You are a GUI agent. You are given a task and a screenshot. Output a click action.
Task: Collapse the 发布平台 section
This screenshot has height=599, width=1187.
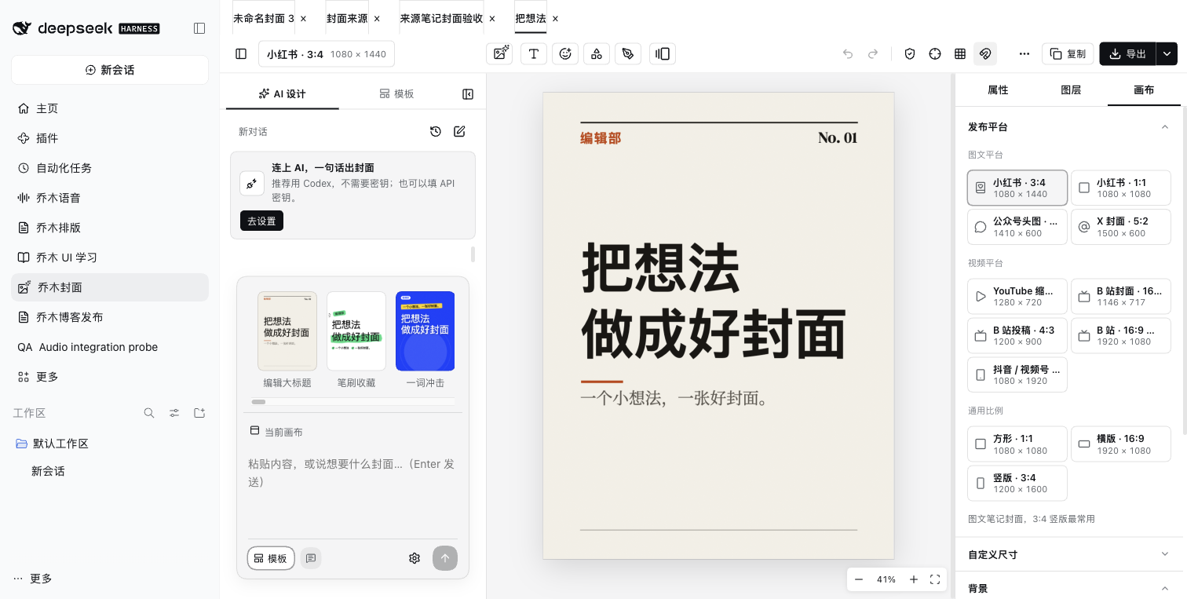1165,126
